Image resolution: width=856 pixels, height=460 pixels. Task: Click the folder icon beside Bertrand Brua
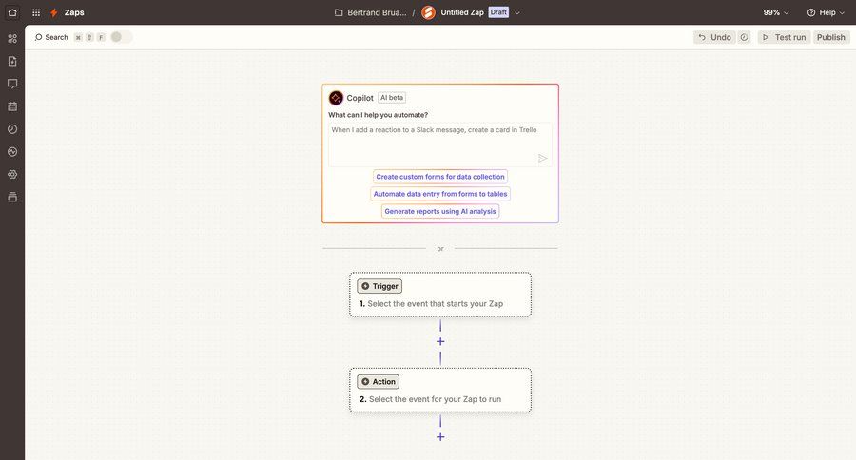click(339, 12)
